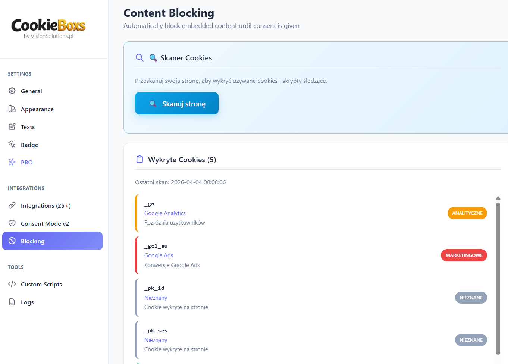508x364 pixels.
Task: Click the Custom Scripts code icon
Action: tap(12, 284)
